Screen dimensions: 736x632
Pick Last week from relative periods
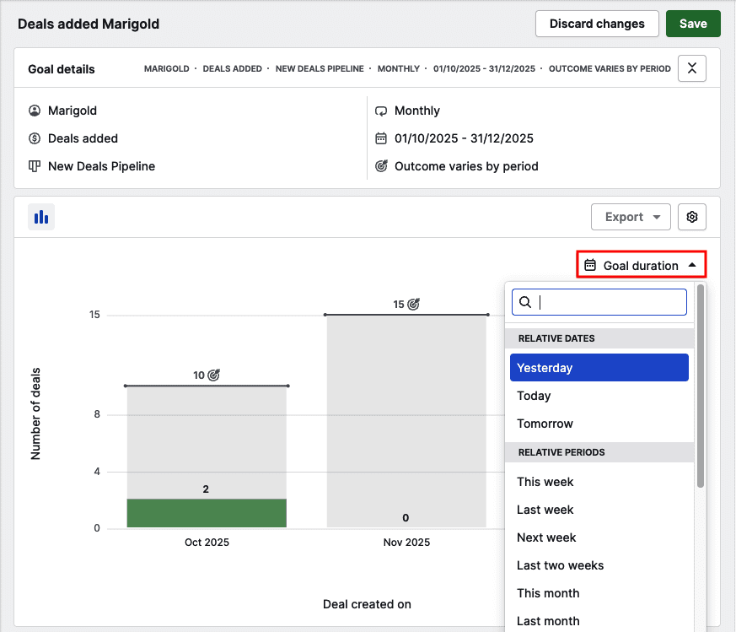click(545, 510)
